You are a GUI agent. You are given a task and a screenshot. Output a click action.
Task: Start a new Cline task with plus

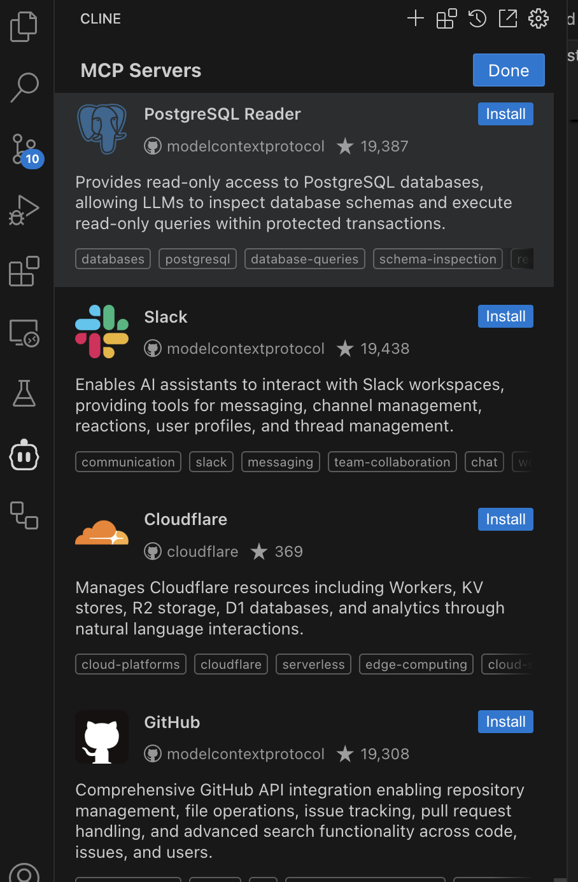pyautogui.click(x=415, y=18)
